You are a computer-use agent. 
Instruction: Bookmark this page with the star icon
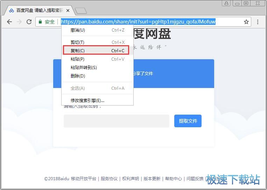pos(246,22)
